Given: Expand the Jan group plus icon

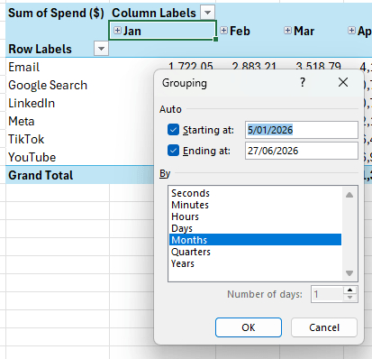Looking at the screenshot, I should point(117,30).
